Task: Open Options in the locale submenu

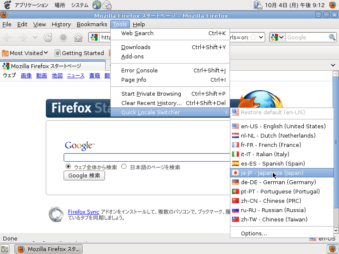Action: [x=254, y=233]
